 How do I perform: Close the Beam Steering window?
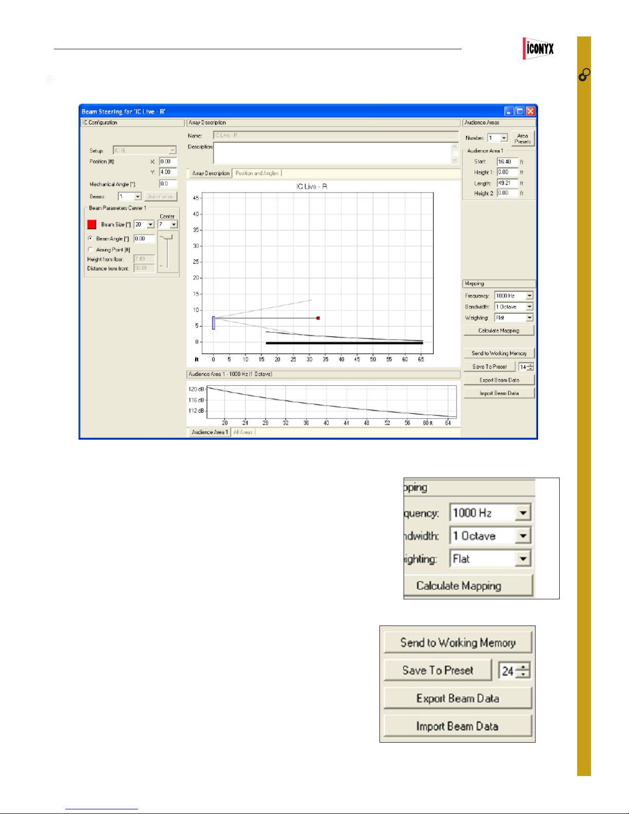tap(530, 111)
